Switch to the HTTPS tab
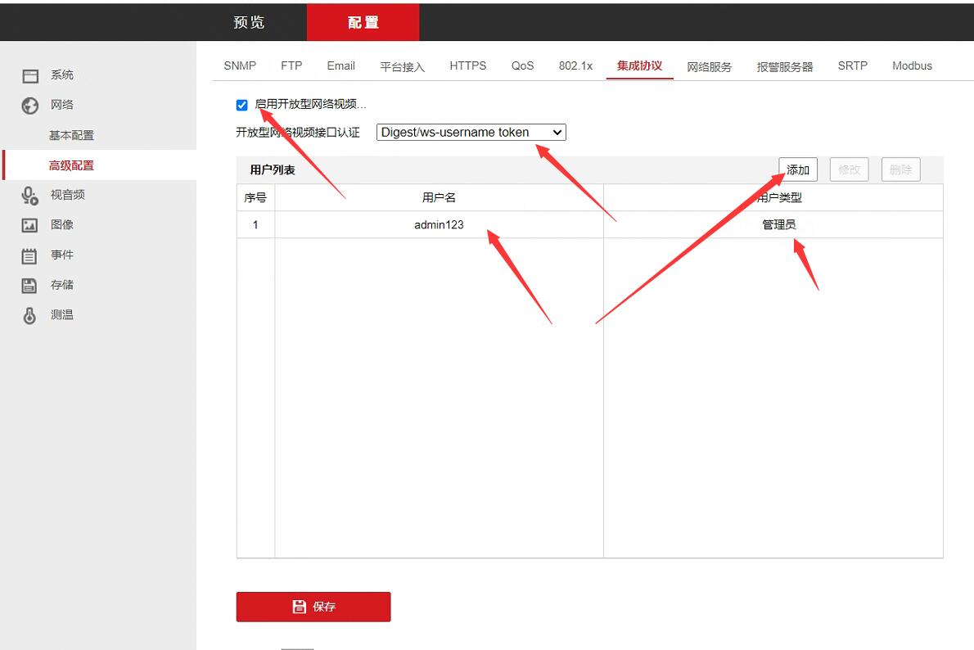 point(467,66)
